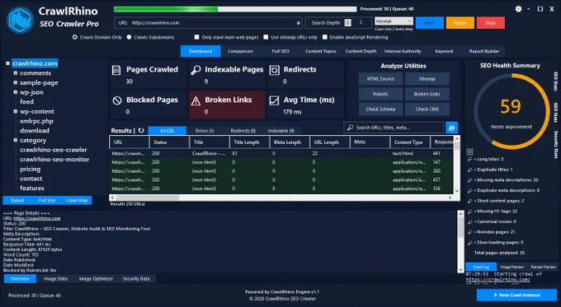Refresh results with the circular arrow icon
The image size is (561, 307).
click(x=141, y=130)
